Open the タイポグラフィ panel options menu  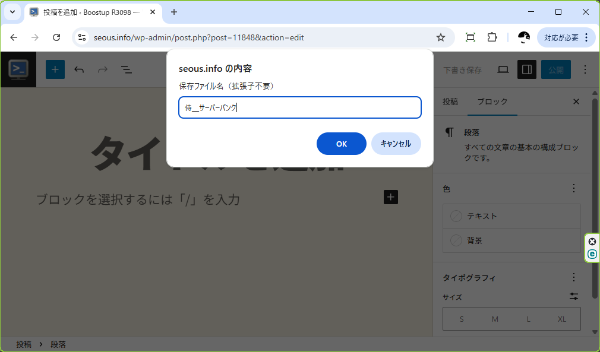click(x=574, y=277)
